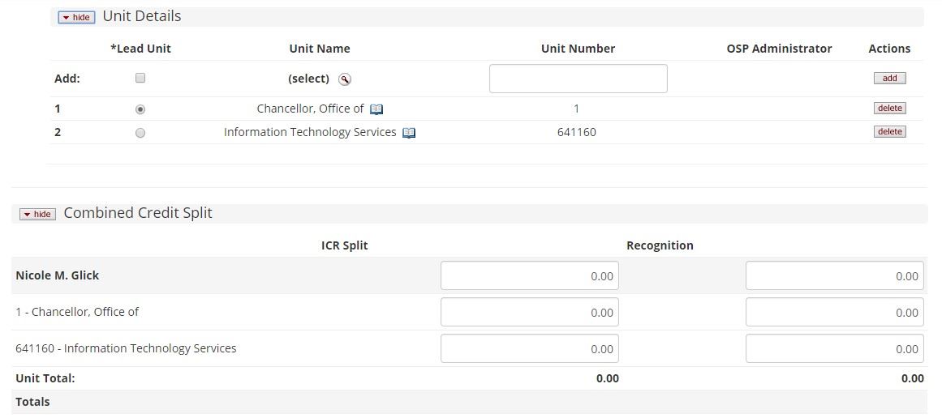Click the Unit Number input field

tap(578, 79)
